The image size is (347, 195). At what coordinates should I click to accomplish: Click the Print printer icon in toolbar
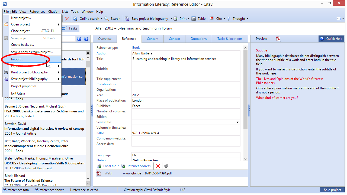[x=175, y=19]
